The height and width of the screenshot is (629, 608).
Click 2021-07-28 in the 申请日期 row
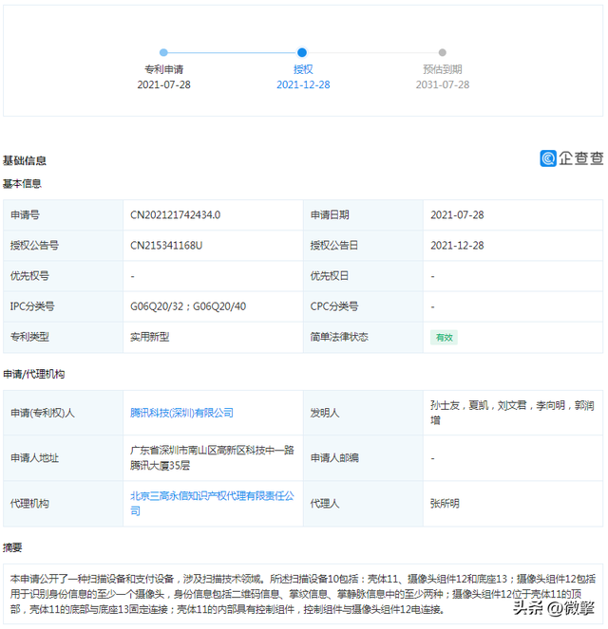coord(457,215)
